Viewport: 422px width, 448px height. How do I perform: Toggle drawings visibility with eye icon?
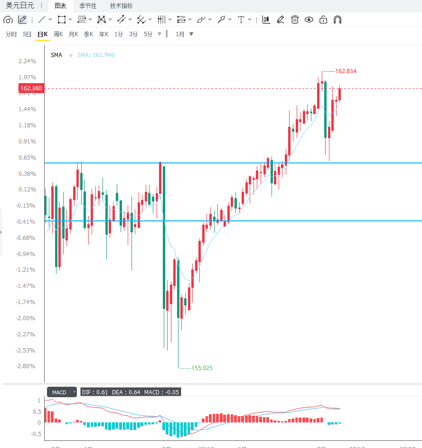pos(309,19)
